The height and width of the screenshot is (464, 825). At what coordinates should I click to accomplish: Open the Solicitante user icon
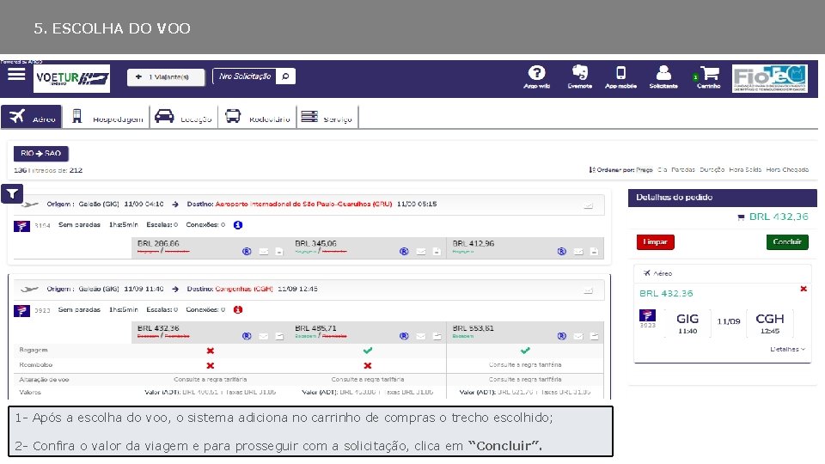tap(663, 76)
